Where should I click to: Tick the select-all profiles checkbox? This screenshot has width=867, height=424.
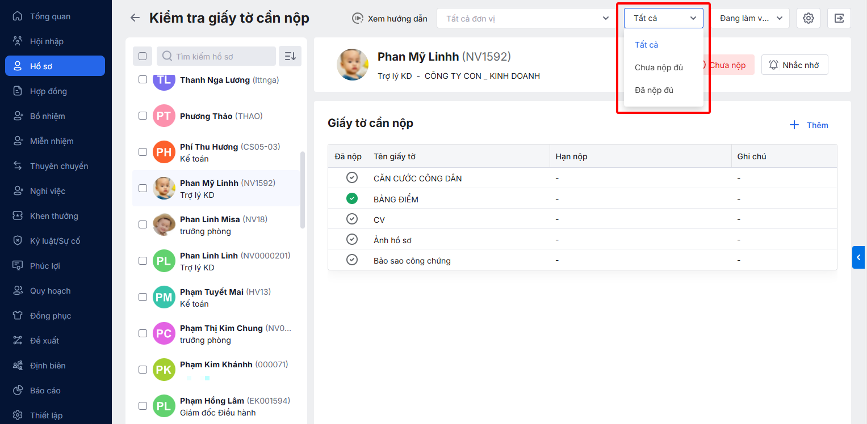(143, 56)
